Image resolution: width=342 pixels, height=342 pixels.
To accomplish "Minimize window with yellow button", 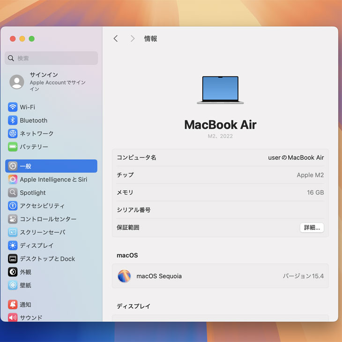I will tap(22, 38).
